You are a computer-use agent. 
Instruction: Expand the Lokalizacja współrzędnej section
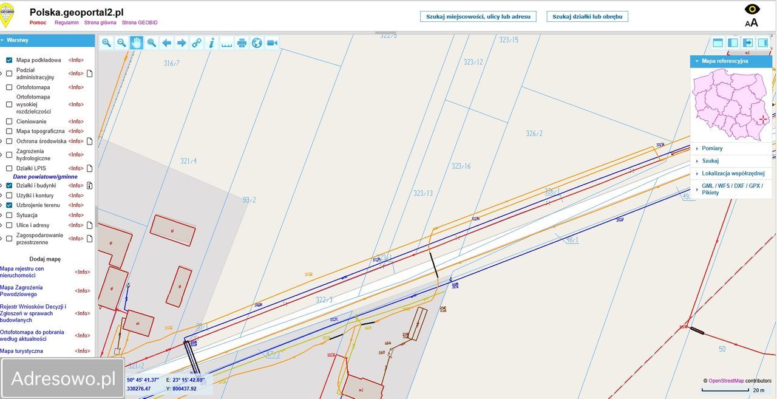point(733,173)
